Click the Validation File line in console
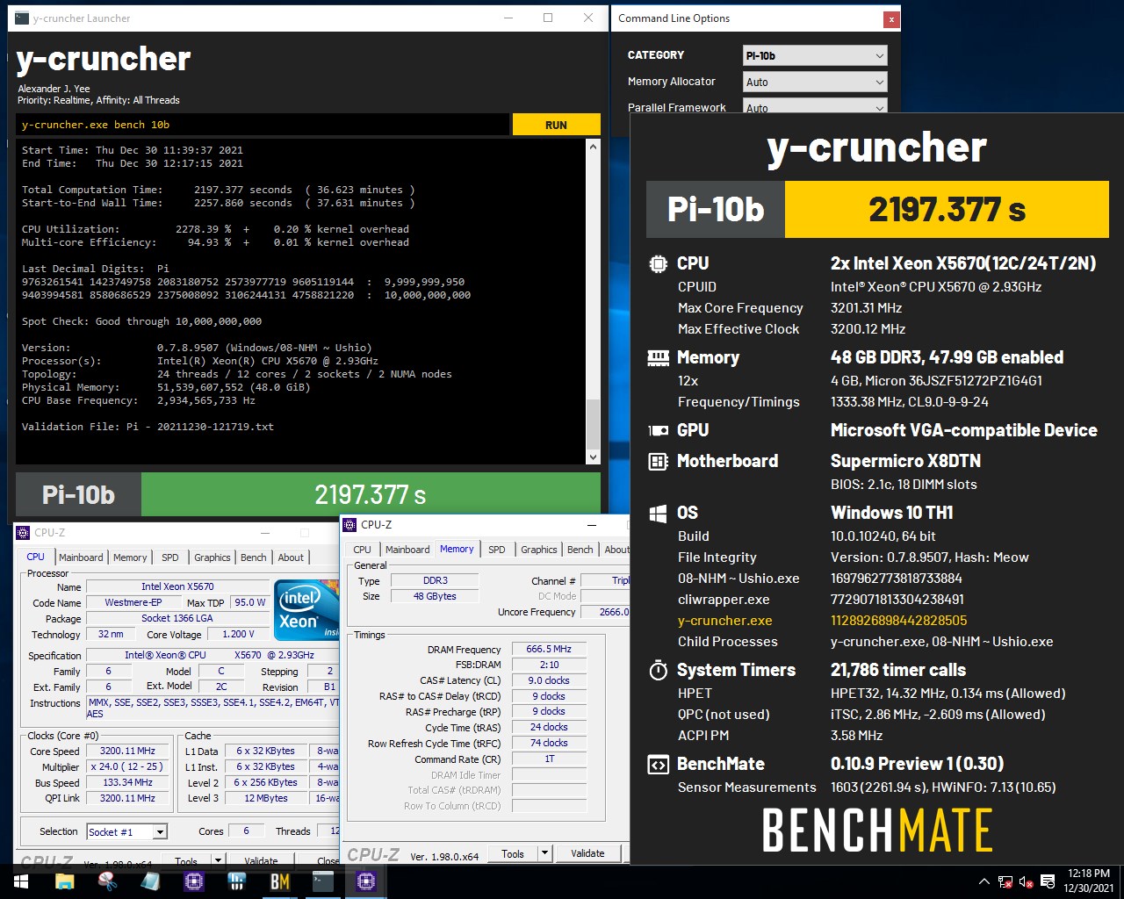The height and width of the screenshot is (899, 1124). [x=148, y=427]
